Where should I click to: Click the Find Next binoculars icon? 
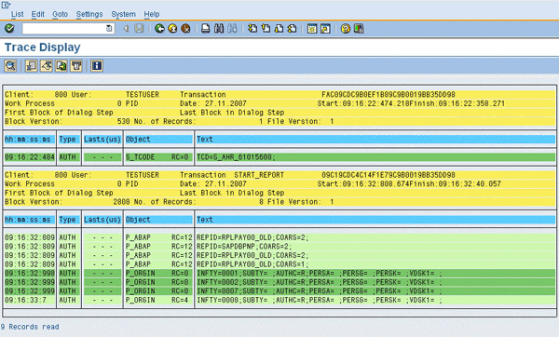pos(232,29)
